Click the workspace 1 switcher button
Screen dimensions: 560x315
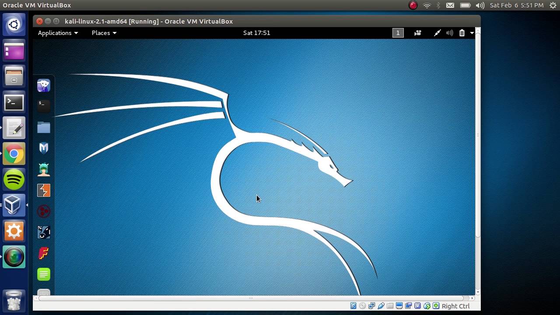click(x=398, y=33)
